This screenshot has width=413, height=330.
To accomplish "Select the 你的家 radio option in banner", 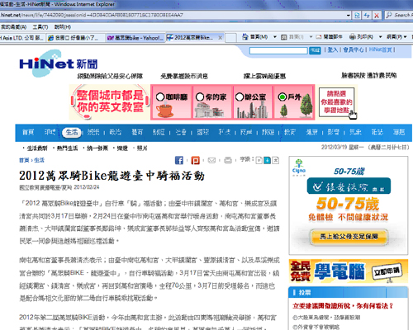I will point(200,97).
